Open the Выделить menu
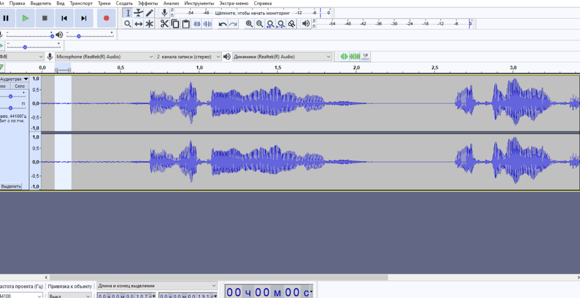This screenshot has height=298, width=580. 41,3
